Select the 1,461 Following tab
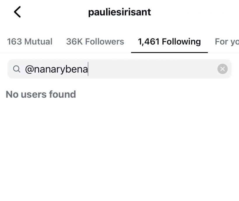This screenshot has height=201, width=239. [x=169, y=41]
